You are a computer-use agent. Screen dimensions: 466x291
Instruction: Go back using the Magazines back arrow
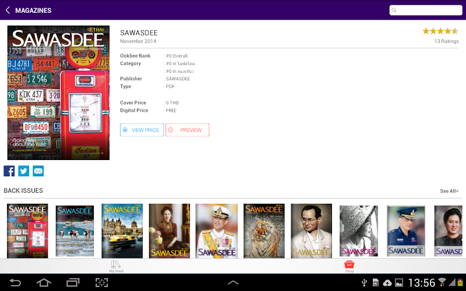8,10
